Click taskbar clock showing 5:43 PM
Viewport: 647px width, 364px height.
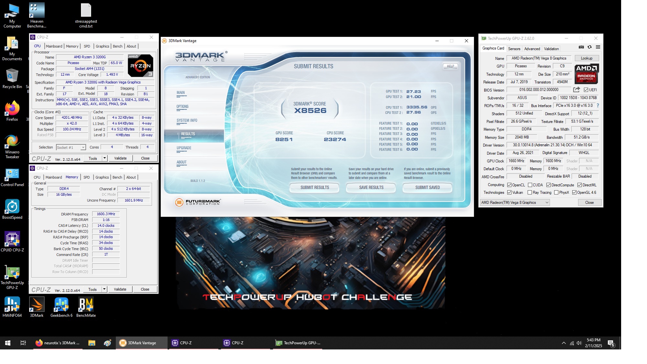[593, 343]
